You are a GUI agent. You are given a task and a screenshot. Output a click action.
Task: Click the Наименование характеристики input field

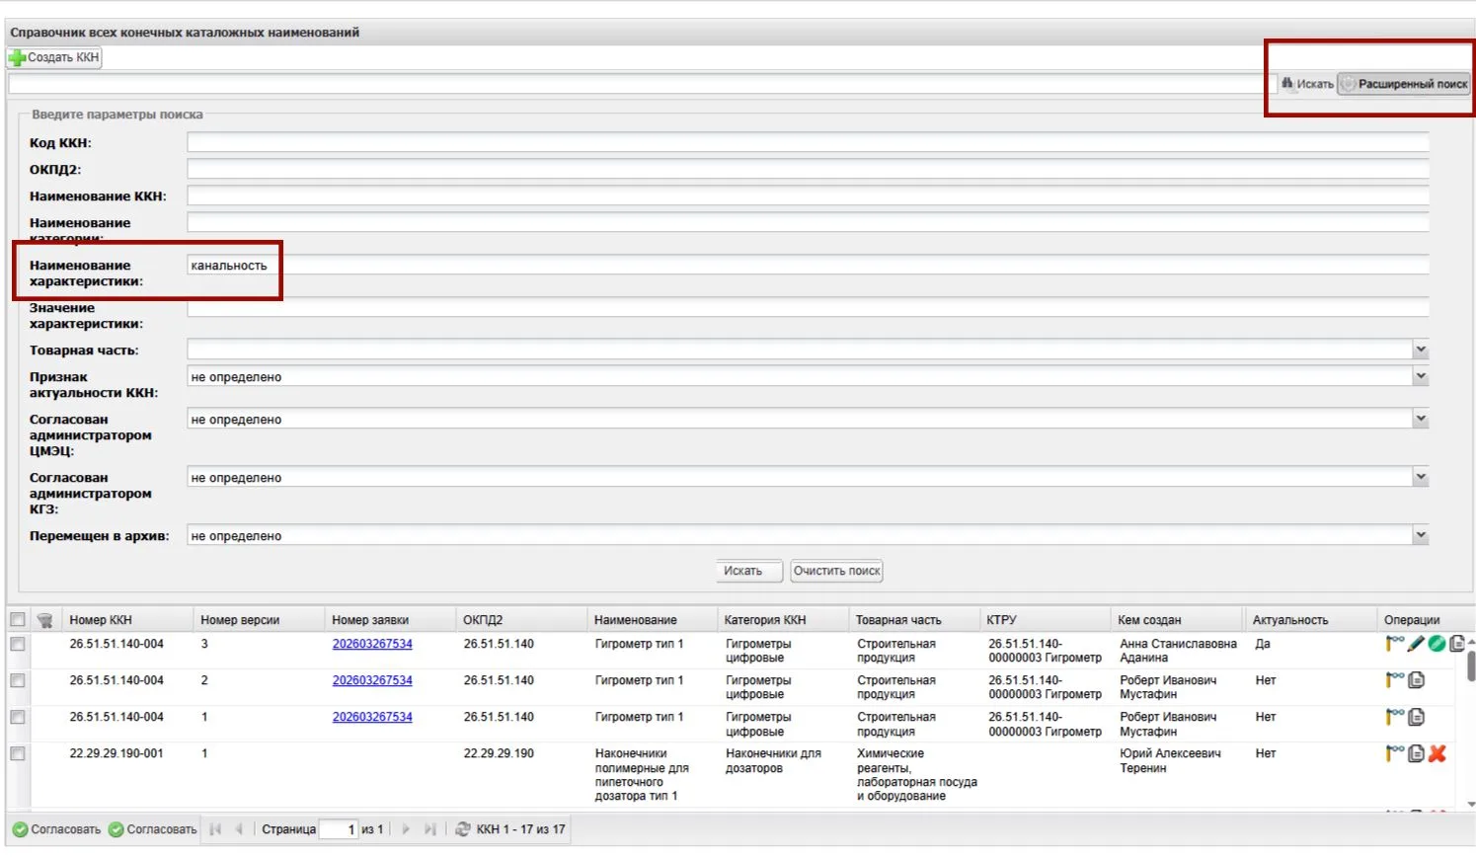(x=808, y=265)
